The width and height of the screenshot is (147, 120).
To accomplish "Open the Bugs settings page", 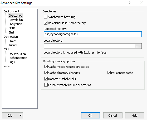I will (x=12, y=62).
